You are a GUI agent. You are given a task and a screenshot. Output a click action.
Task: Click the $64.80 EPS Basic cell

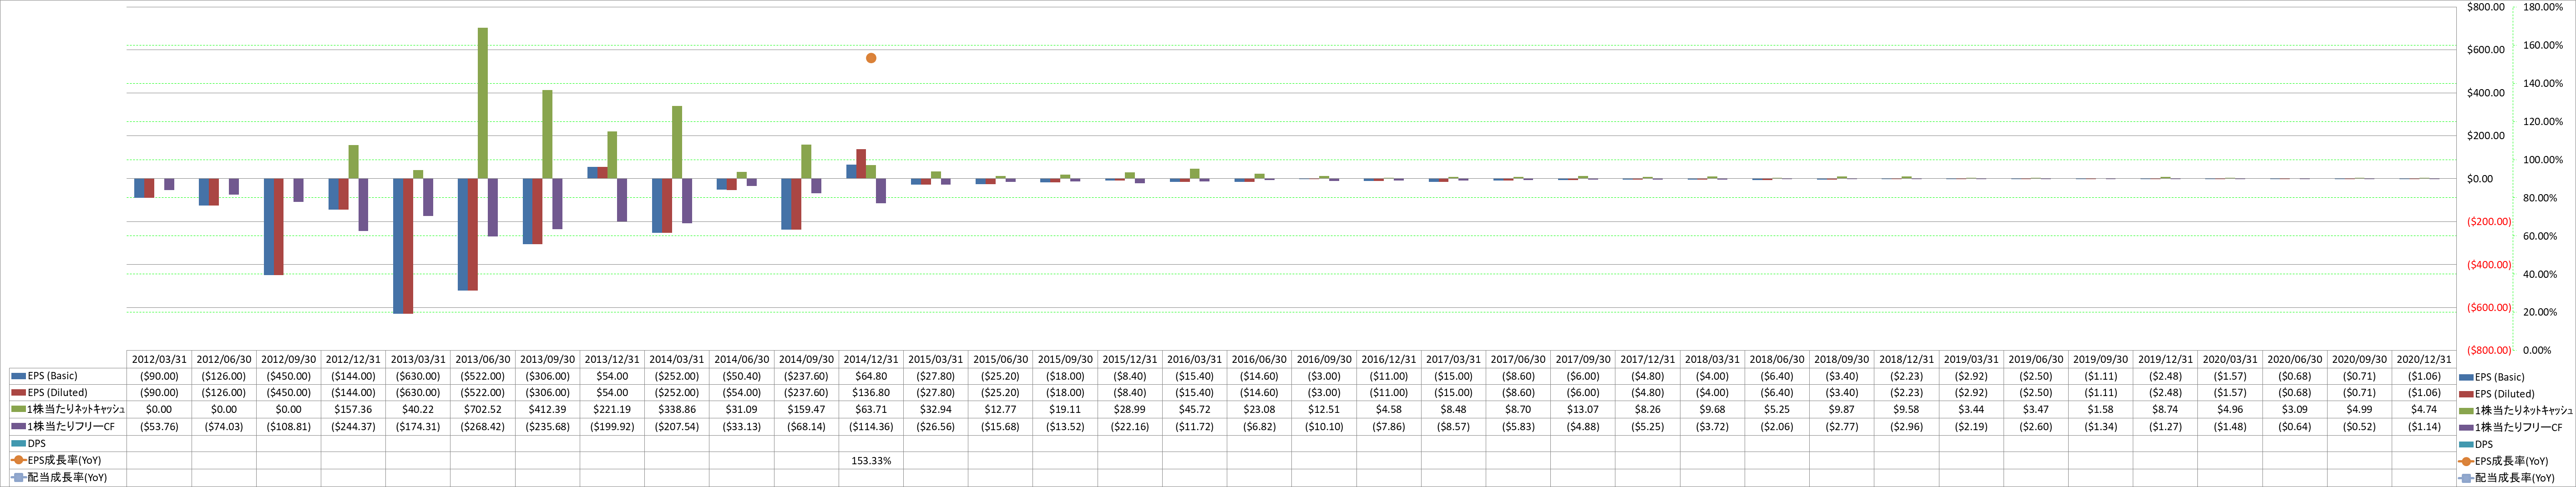pyautogui.click(x=871, y=377)
